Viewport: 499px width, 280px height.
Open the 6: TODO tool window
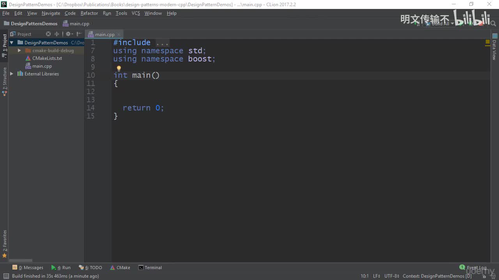(x=90, y=268)
